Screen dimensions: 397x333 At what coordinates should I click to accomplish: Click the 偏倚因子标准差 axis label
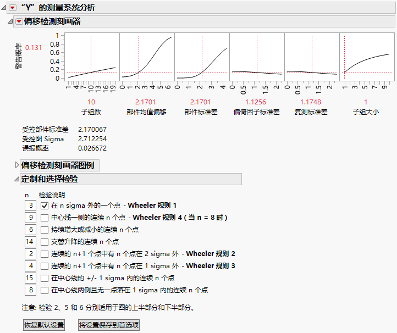tap(256, 112)
